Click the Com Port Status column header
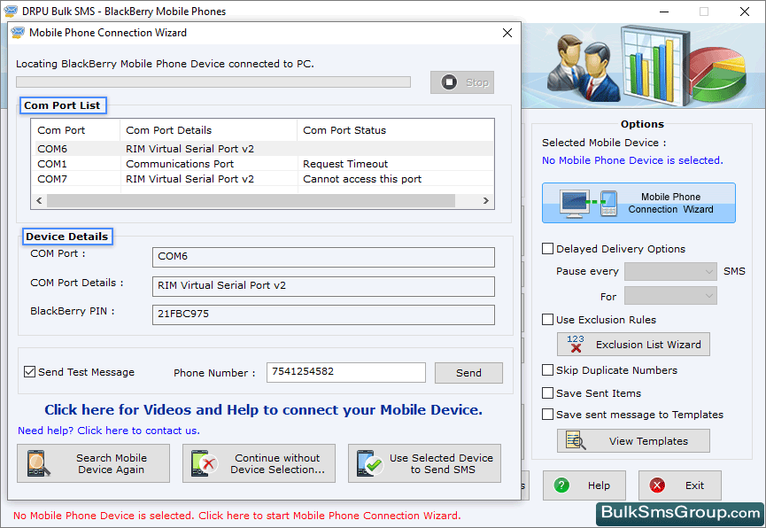The image size is (766, 528). 396,130
